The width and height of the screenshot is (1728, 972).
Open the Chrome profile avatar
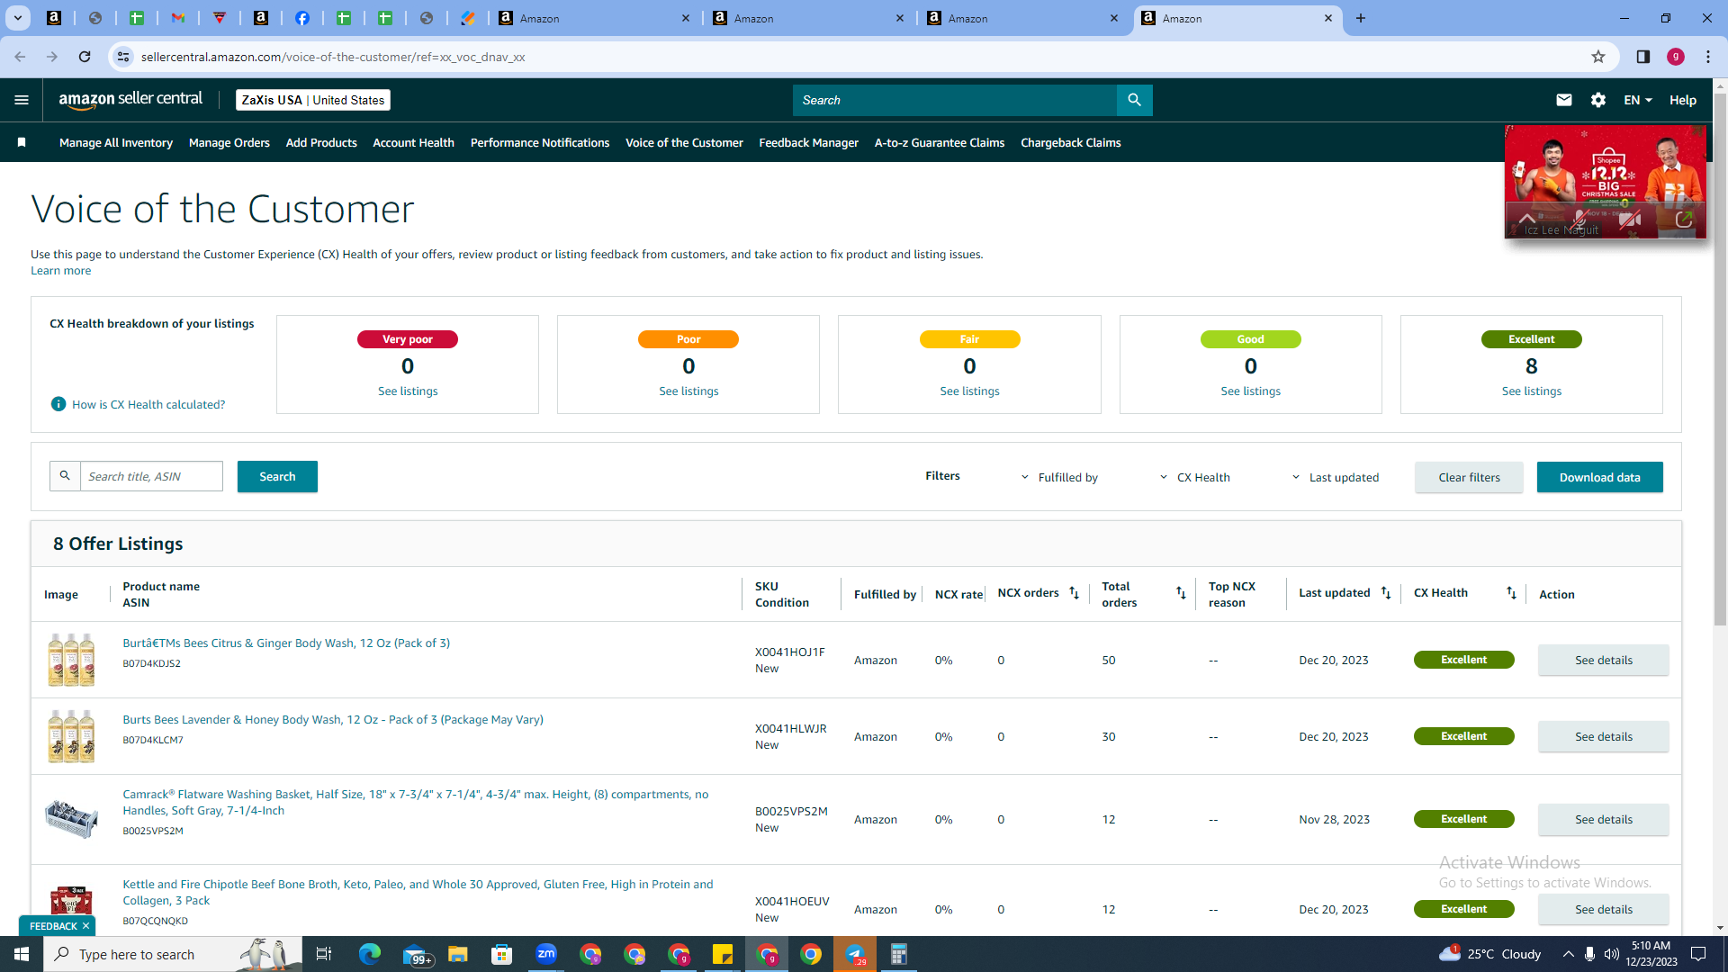click(x=1676, y=57)
